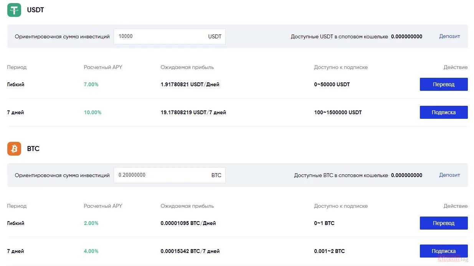Click the BTC wallet balance 0.000000000

(x=406, y=175)
